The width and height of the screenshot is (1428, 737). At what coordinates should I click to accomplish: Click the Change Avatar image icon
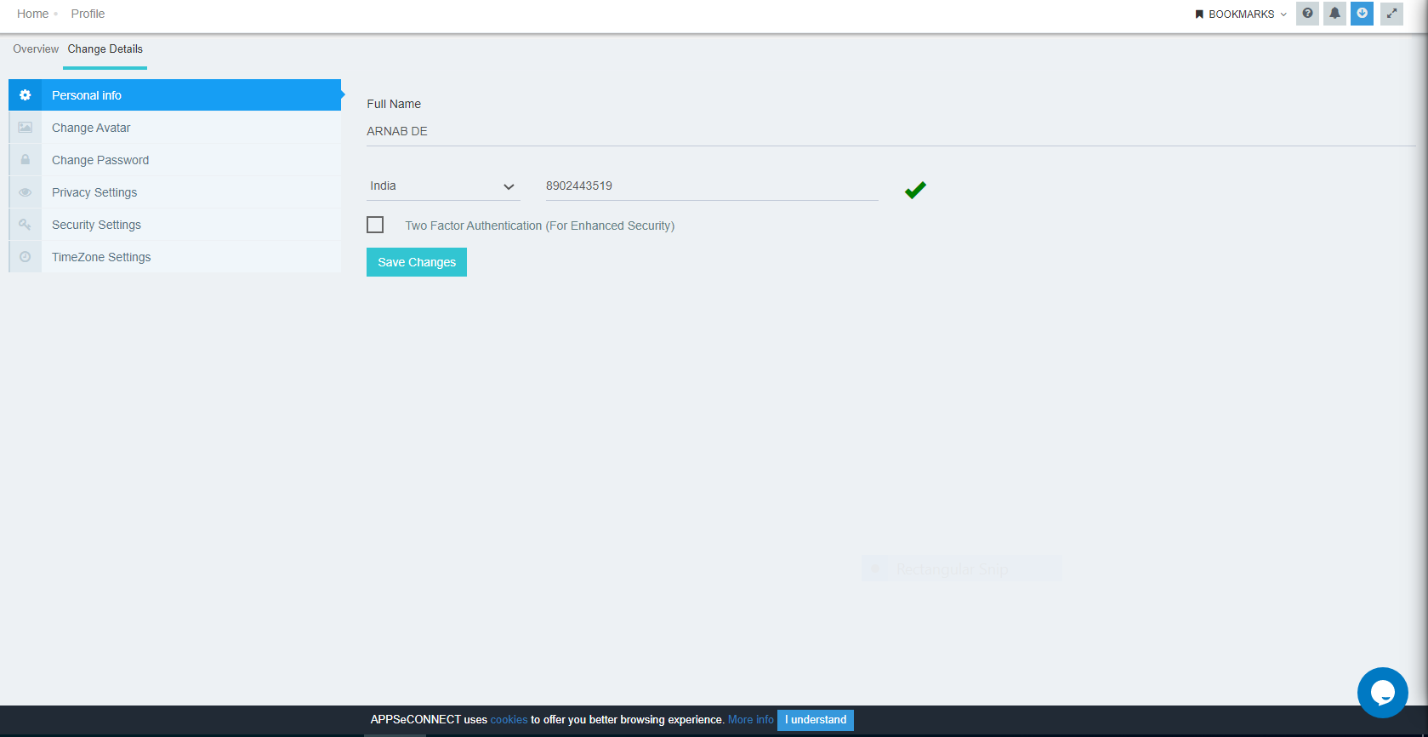click(26, 128)
